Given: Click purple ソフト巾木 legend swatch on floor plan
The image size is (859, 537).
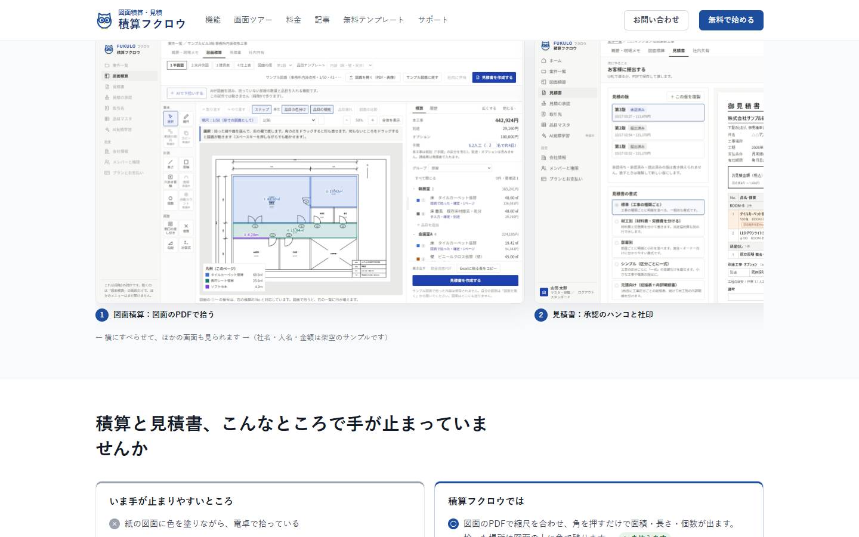Looking at the screenshot, I should [x=207, y=287].
